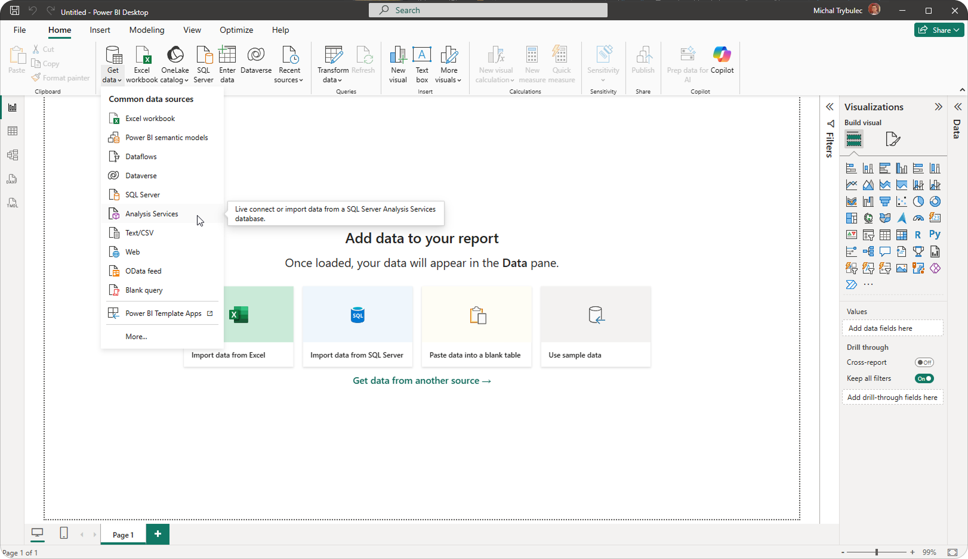Choose Analysis Services from data sources
The width and height of the screenshot is (968, 559).
pos(151,213)
